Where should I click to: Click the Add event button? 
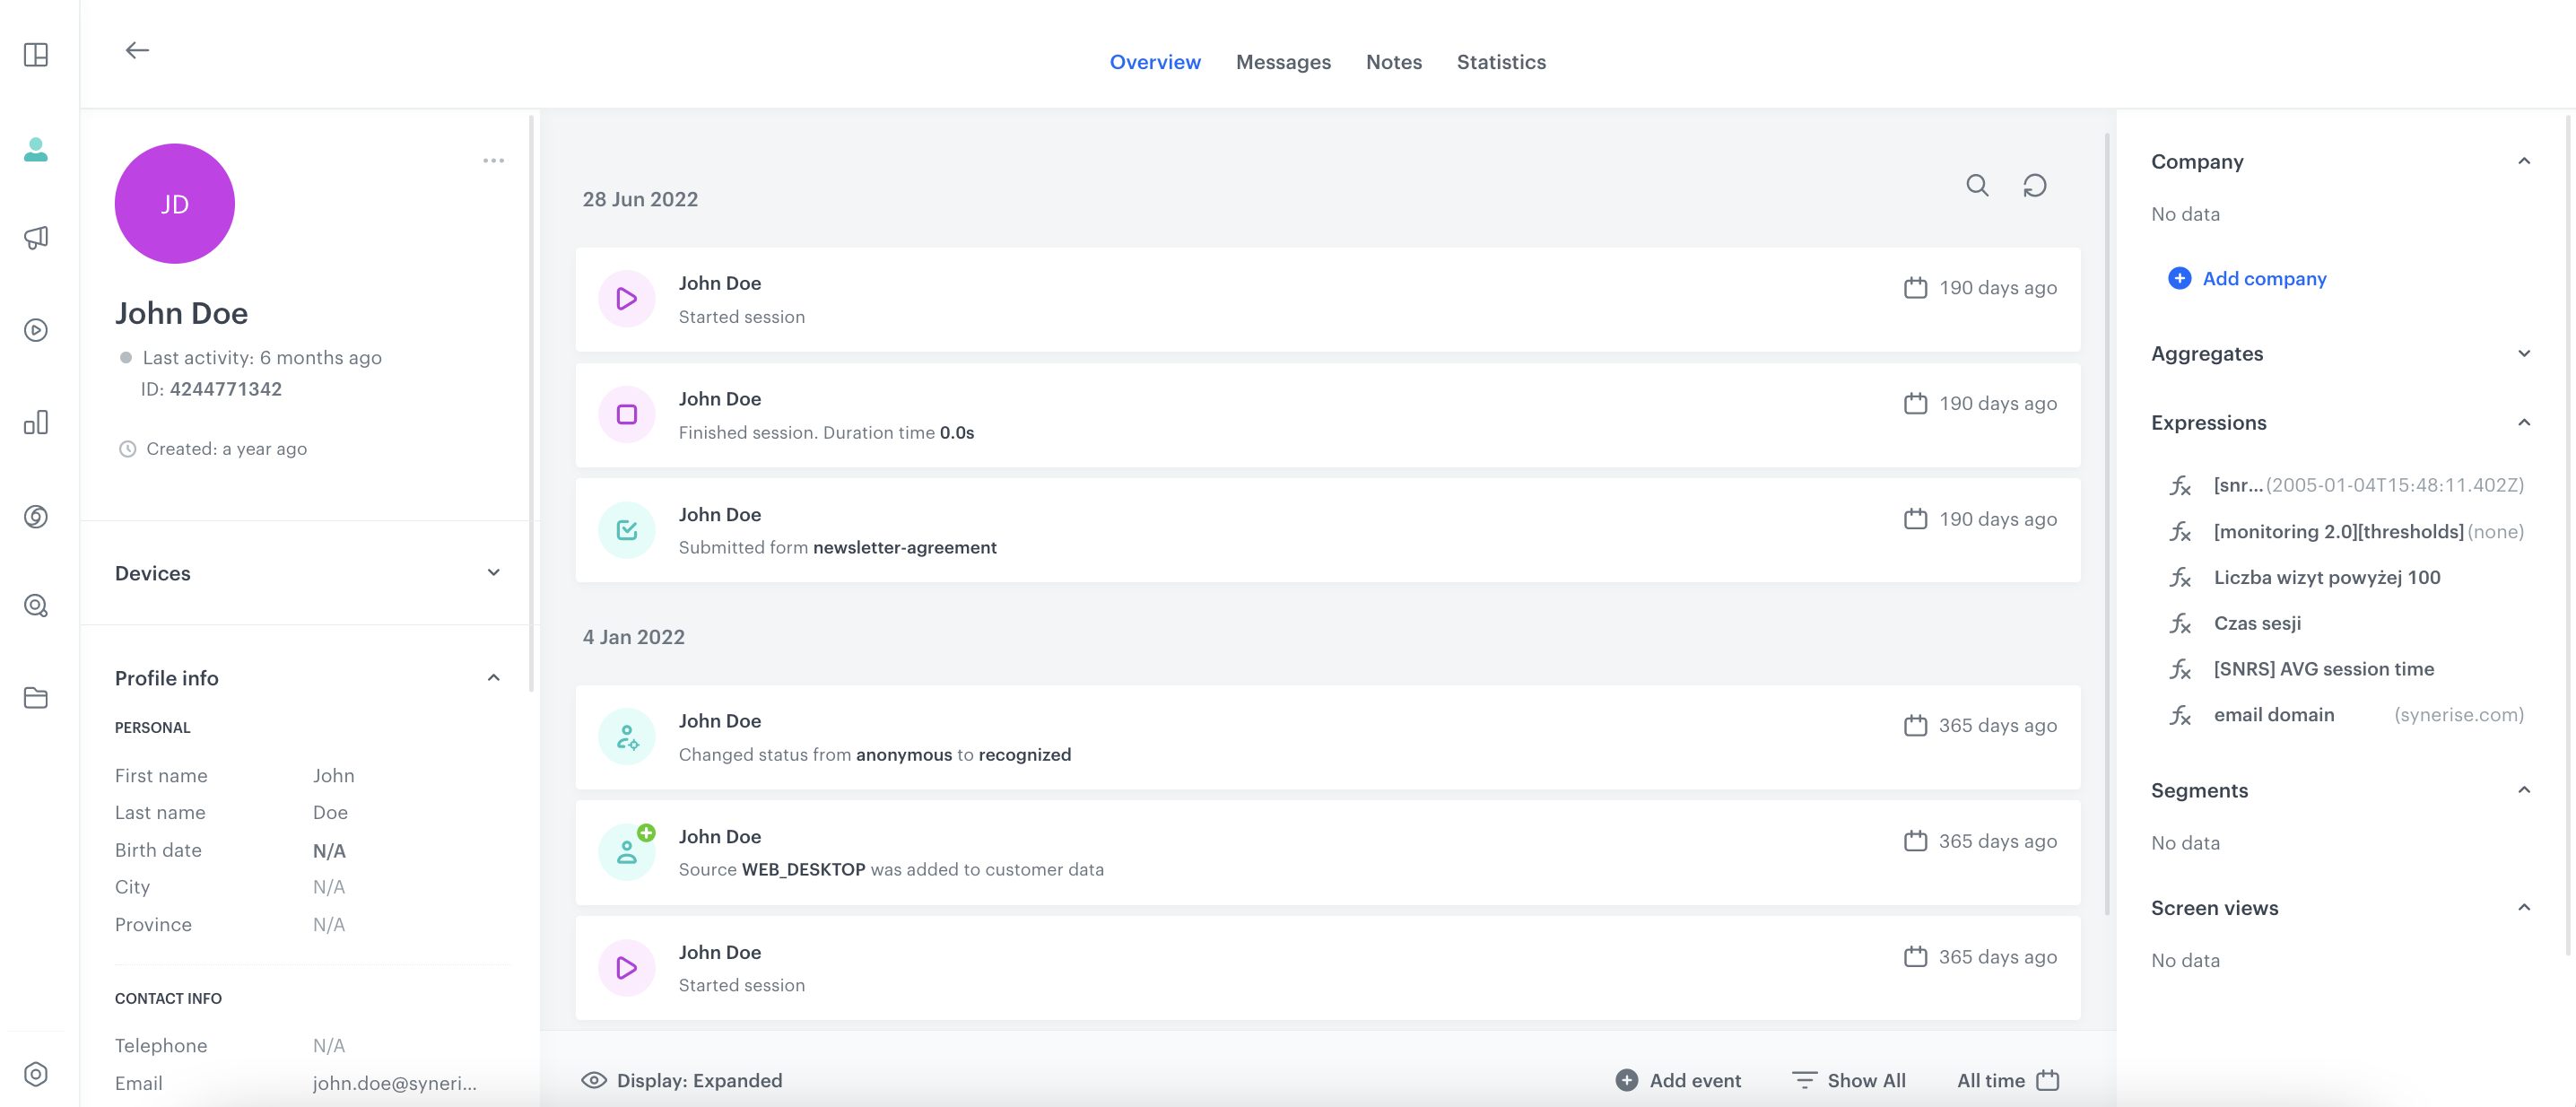[1675, 1079]
